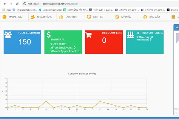This screenshot has width=179, height=119.
Task: Reload the page with browser refresh button
Action: pos(17,4)
